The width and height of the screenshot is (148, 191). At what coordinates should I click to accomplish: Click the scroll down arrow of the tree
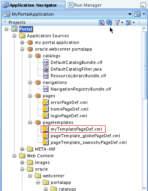click(144, 188)
